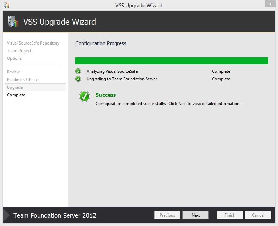Click the window title bar text
This screenshot has height=226, width=278.
click(x=139, y=6)
